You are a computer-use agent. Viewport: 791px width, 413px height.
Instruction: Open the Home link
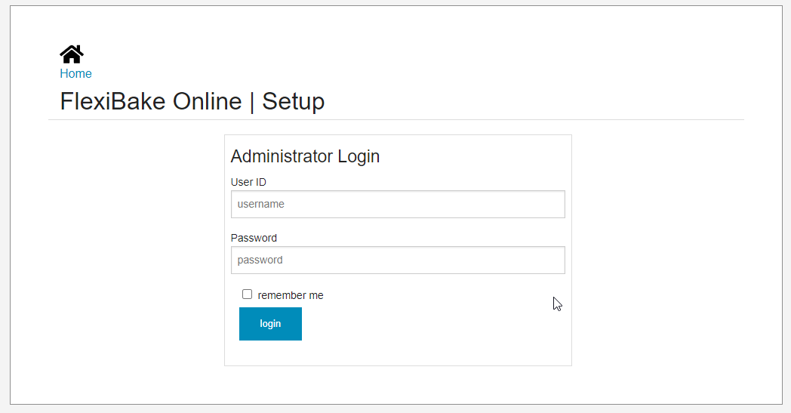click(75, 74)
